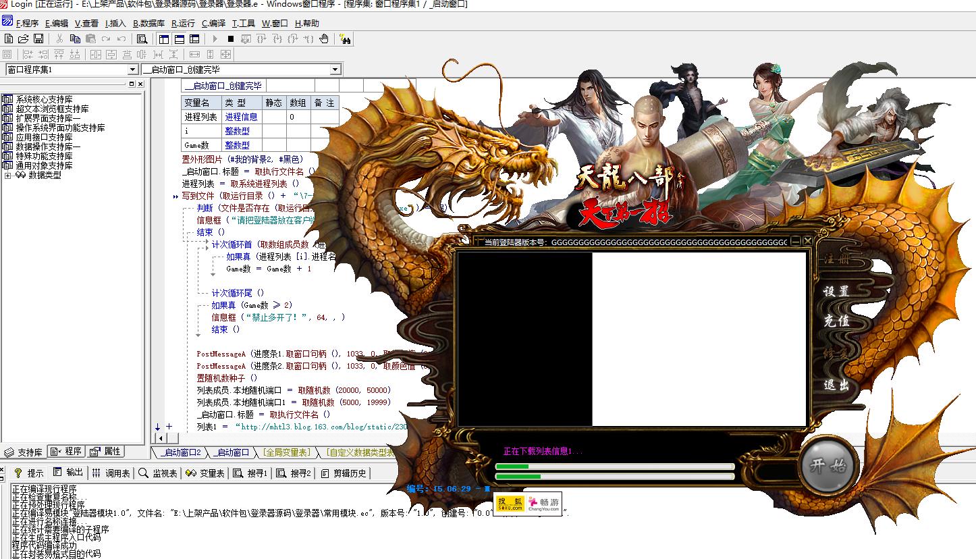Open the __启动窗口_创建完毕 subroutine dropdown
Viewport: 976px width, 559px height.
(335, 70)
